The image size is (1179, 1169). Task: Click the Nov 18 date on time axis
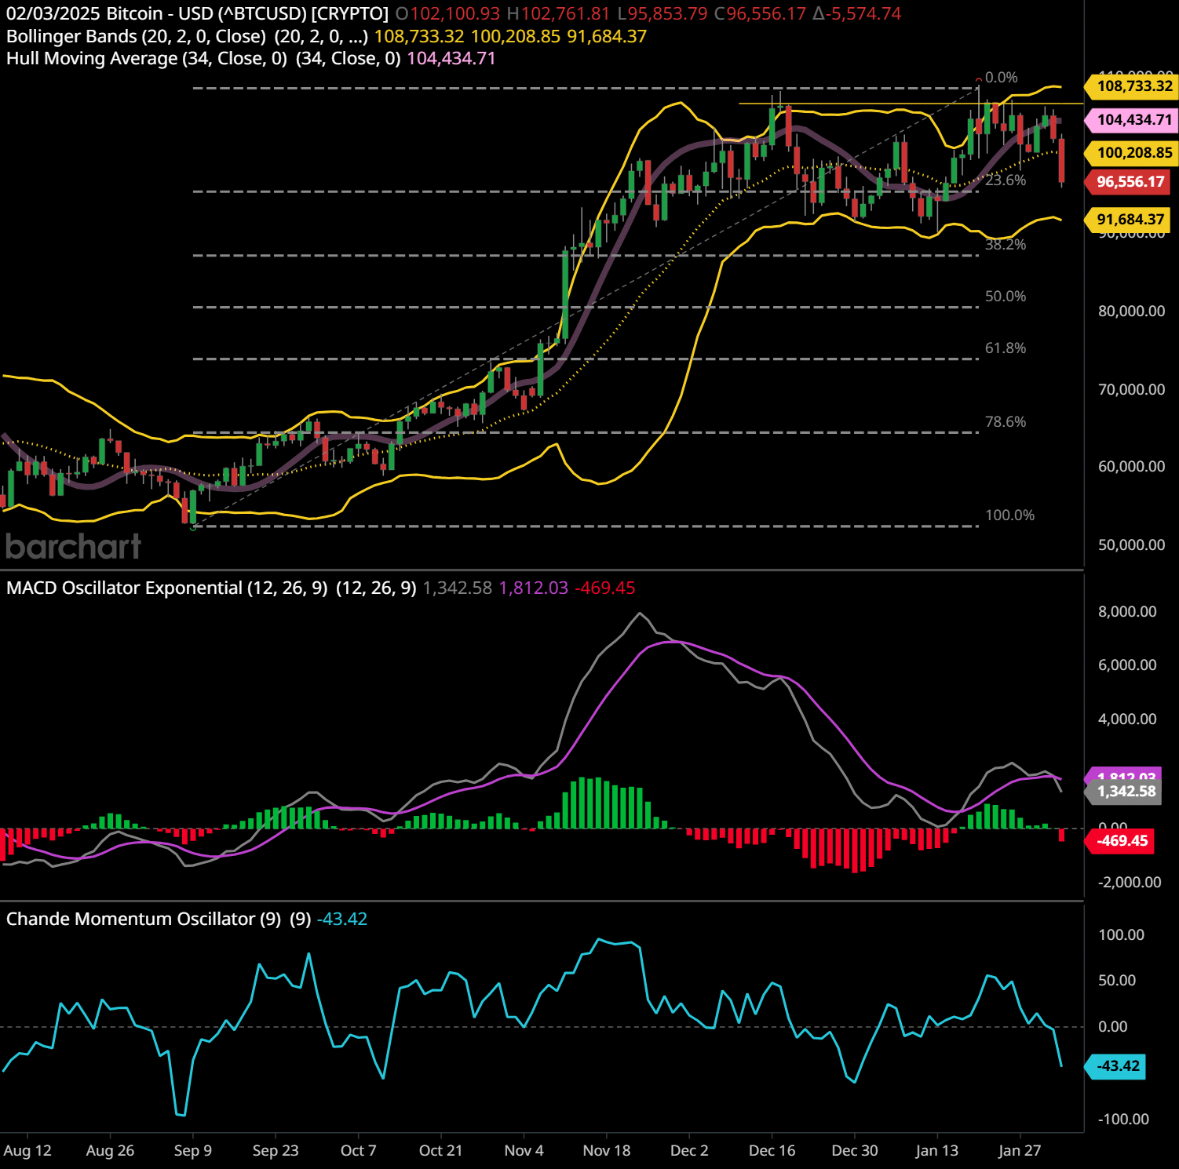click(x=606, y=1150)
